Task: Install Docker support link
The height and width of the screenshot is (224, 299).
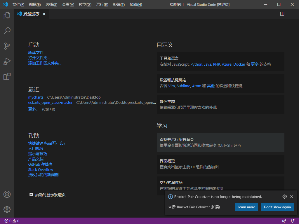Action: pos(239,64)
